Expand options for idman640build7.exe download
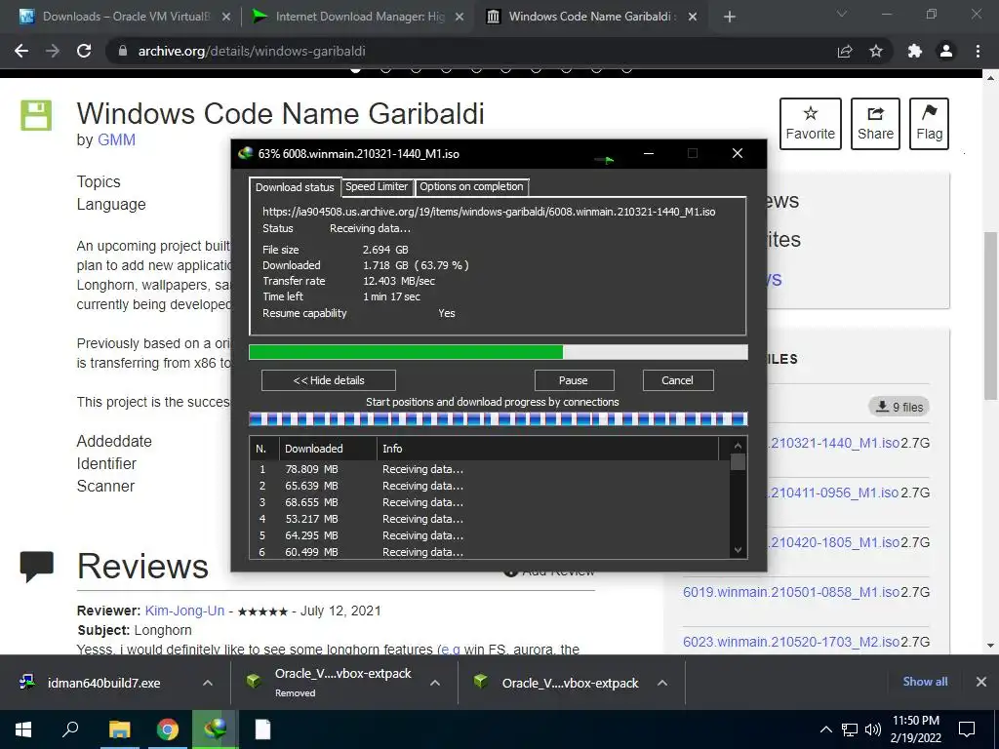Screen dimensions: 999x749 208,683
